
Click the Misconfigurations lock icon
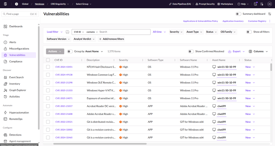coord(5,49)
